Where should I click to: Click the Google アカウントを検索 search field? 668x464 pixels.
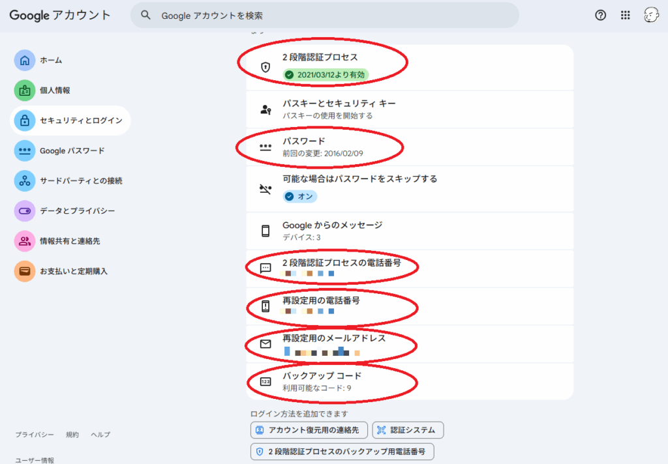pos(326,15)
